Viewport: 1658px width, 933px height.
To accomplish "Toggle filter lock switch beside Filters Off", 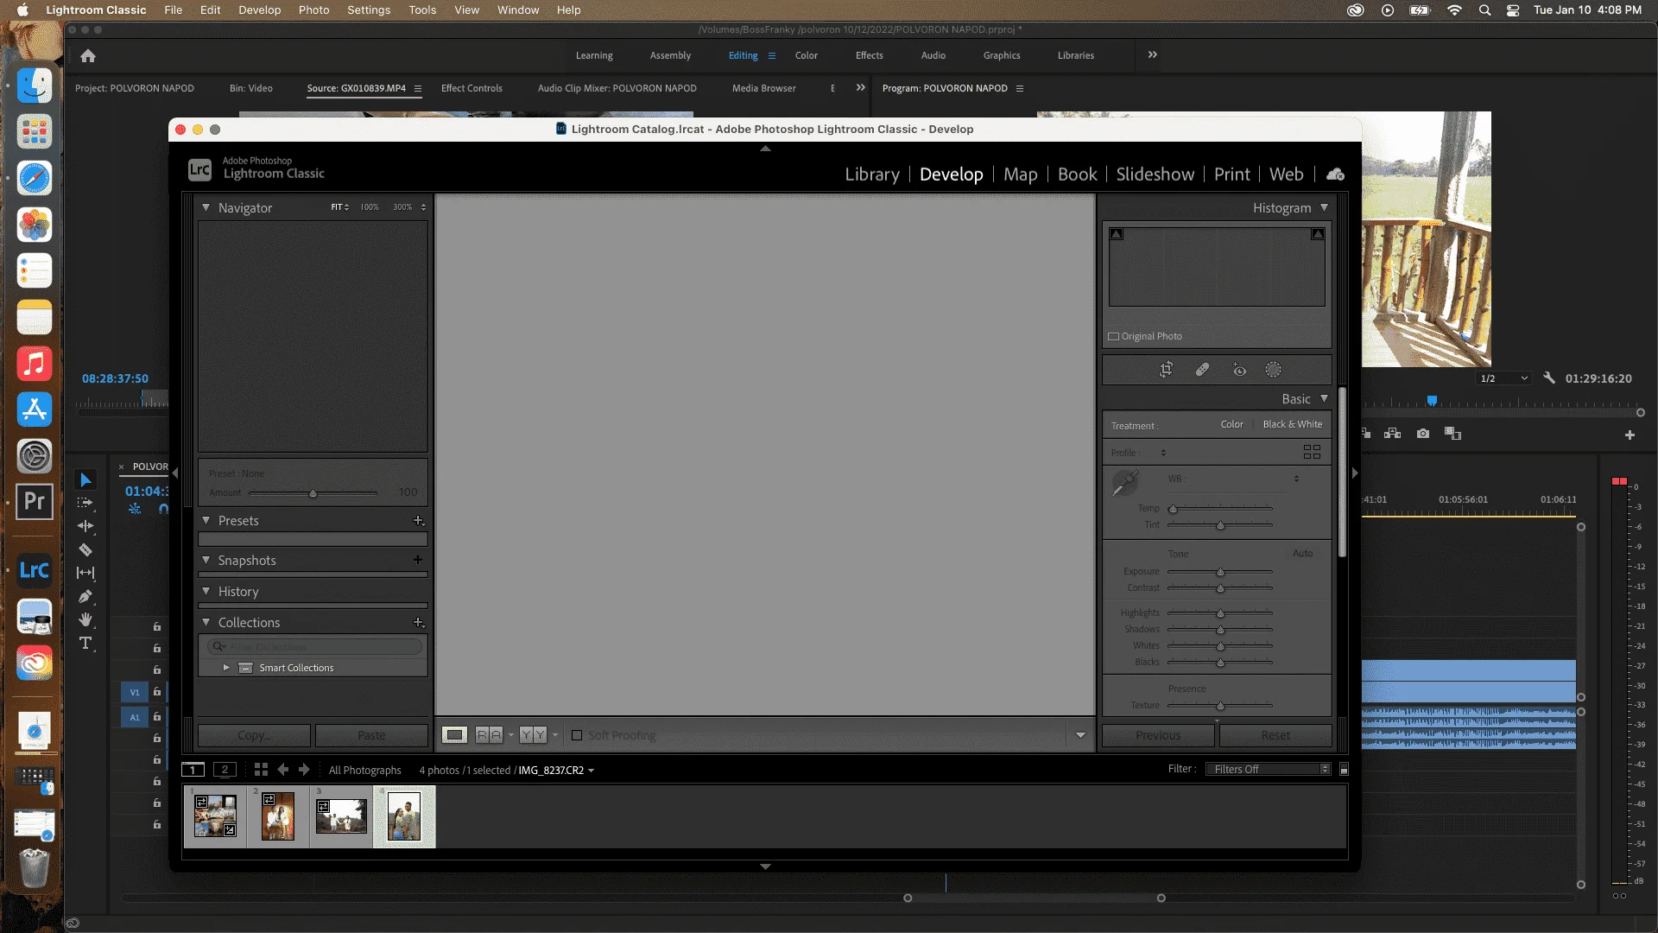I will tap(1344, 769).
